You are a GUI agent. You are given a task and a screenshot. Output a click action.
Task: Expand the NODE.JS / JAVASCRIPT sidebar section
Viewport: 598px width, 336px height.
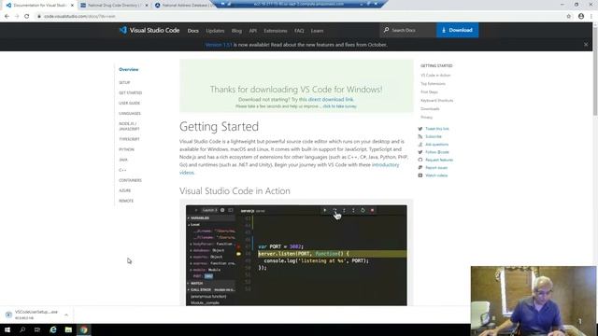tap(129, 126)
